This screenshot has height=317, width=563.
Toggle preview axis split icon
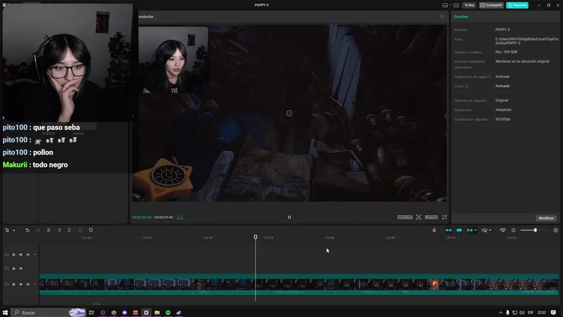pos(484,230)
